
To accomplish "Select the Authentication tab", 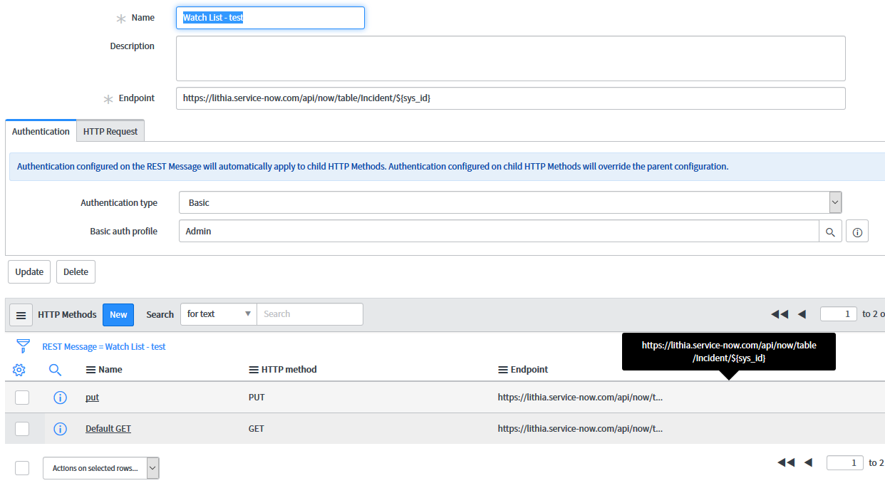I will click(x=41, y=131).
